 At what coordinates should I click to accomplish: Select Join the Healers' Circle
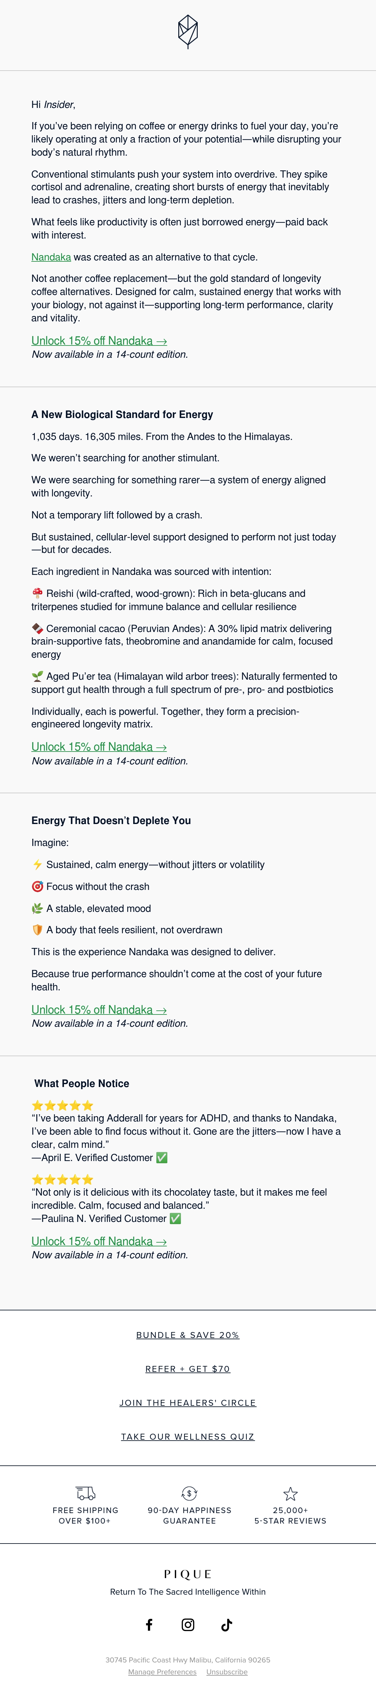tap(188, 1402)
